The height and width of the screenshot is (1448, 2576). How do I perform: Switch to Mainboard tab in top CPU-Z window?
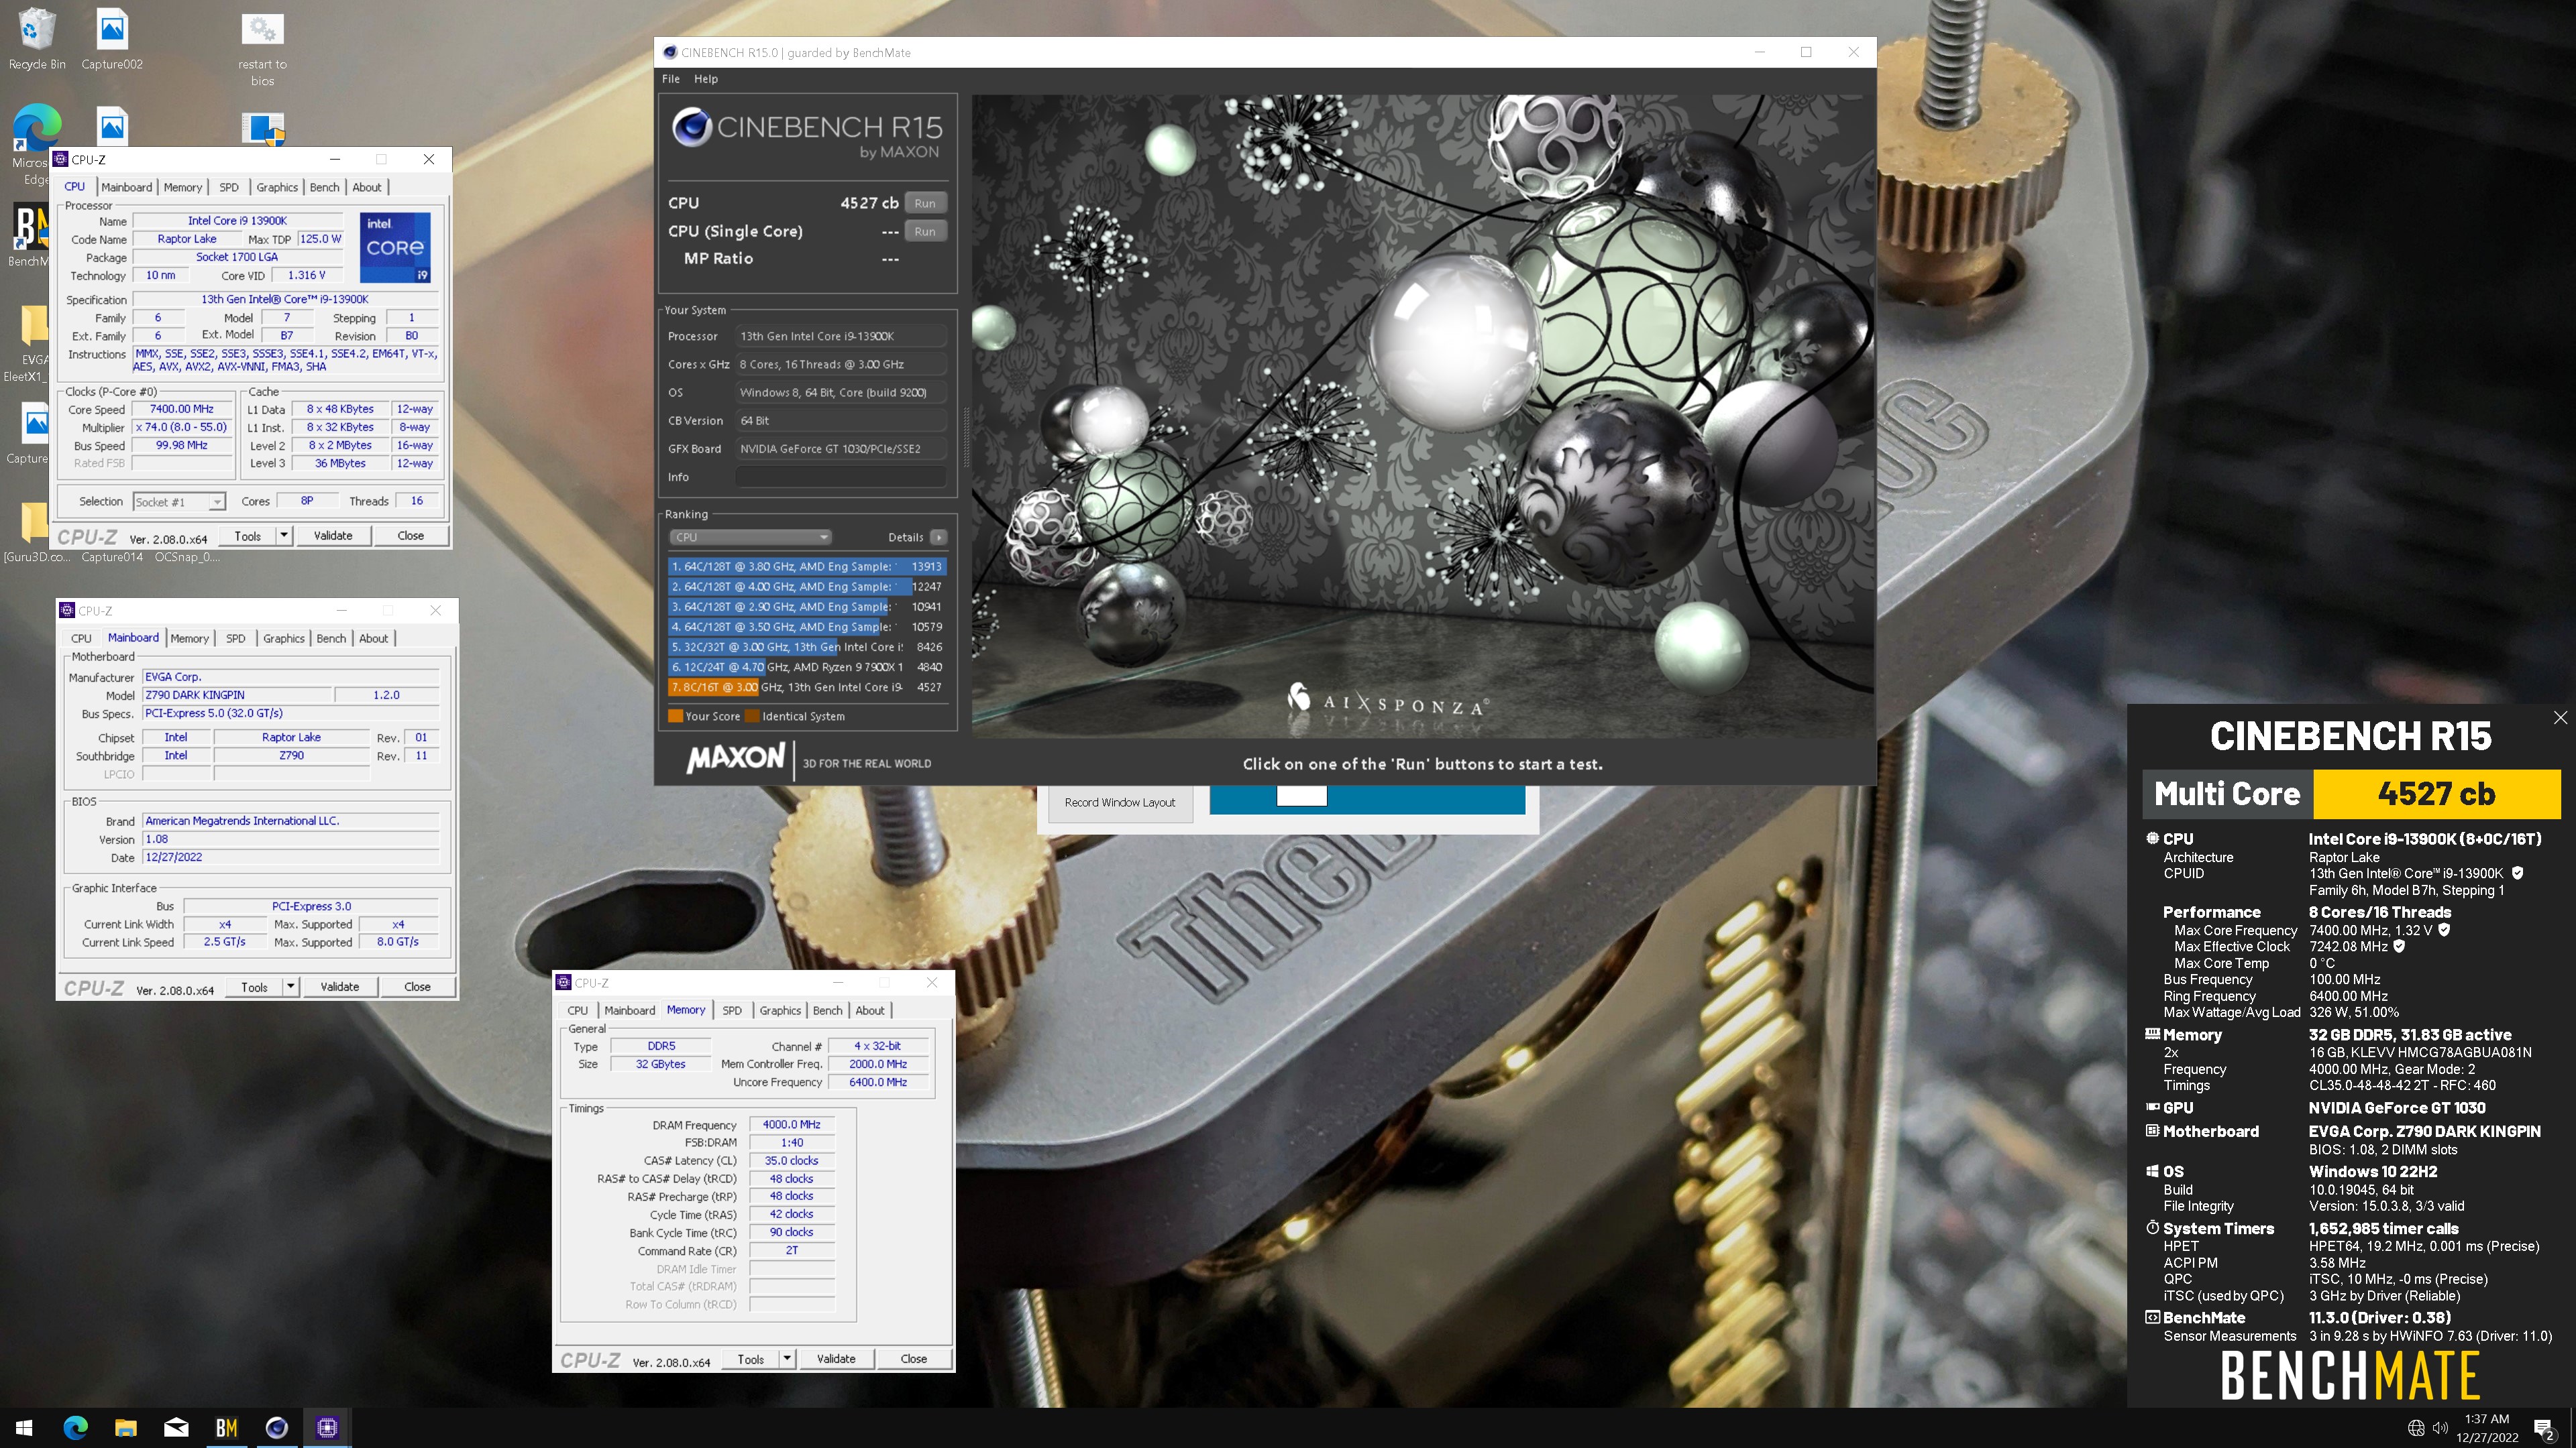click(x=127, y=187)
